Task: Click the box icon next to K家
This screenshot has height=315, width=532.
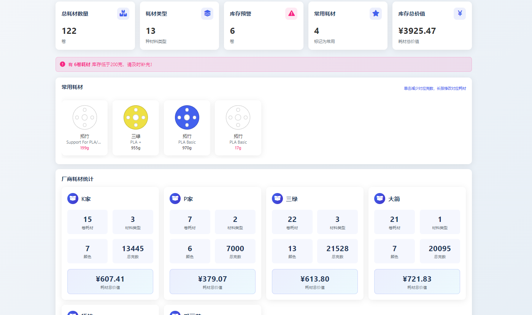Action: (73, 198)
